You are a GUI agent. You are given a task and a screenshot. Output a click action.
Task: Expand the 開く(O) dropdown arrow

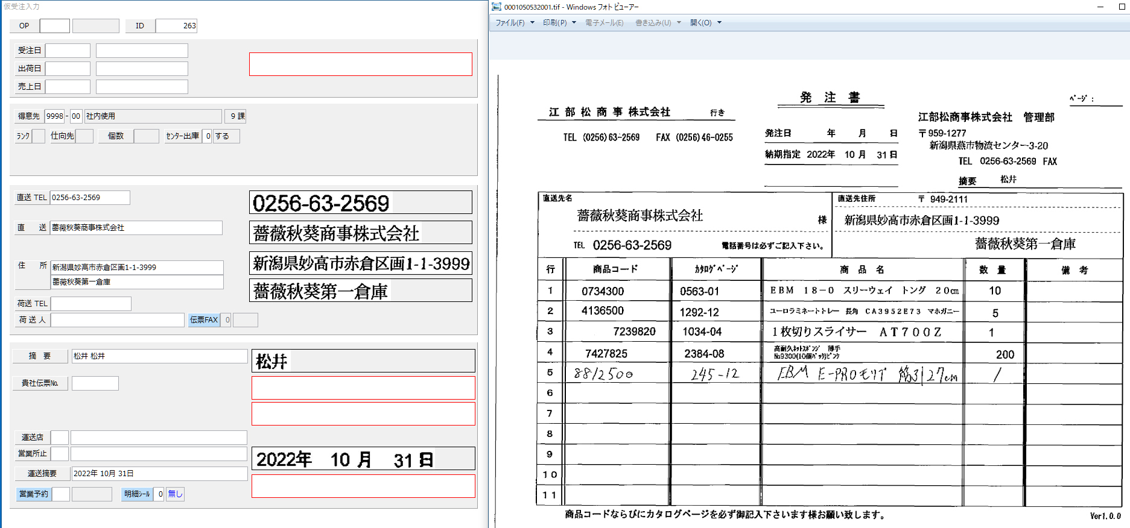click(719, 23)
